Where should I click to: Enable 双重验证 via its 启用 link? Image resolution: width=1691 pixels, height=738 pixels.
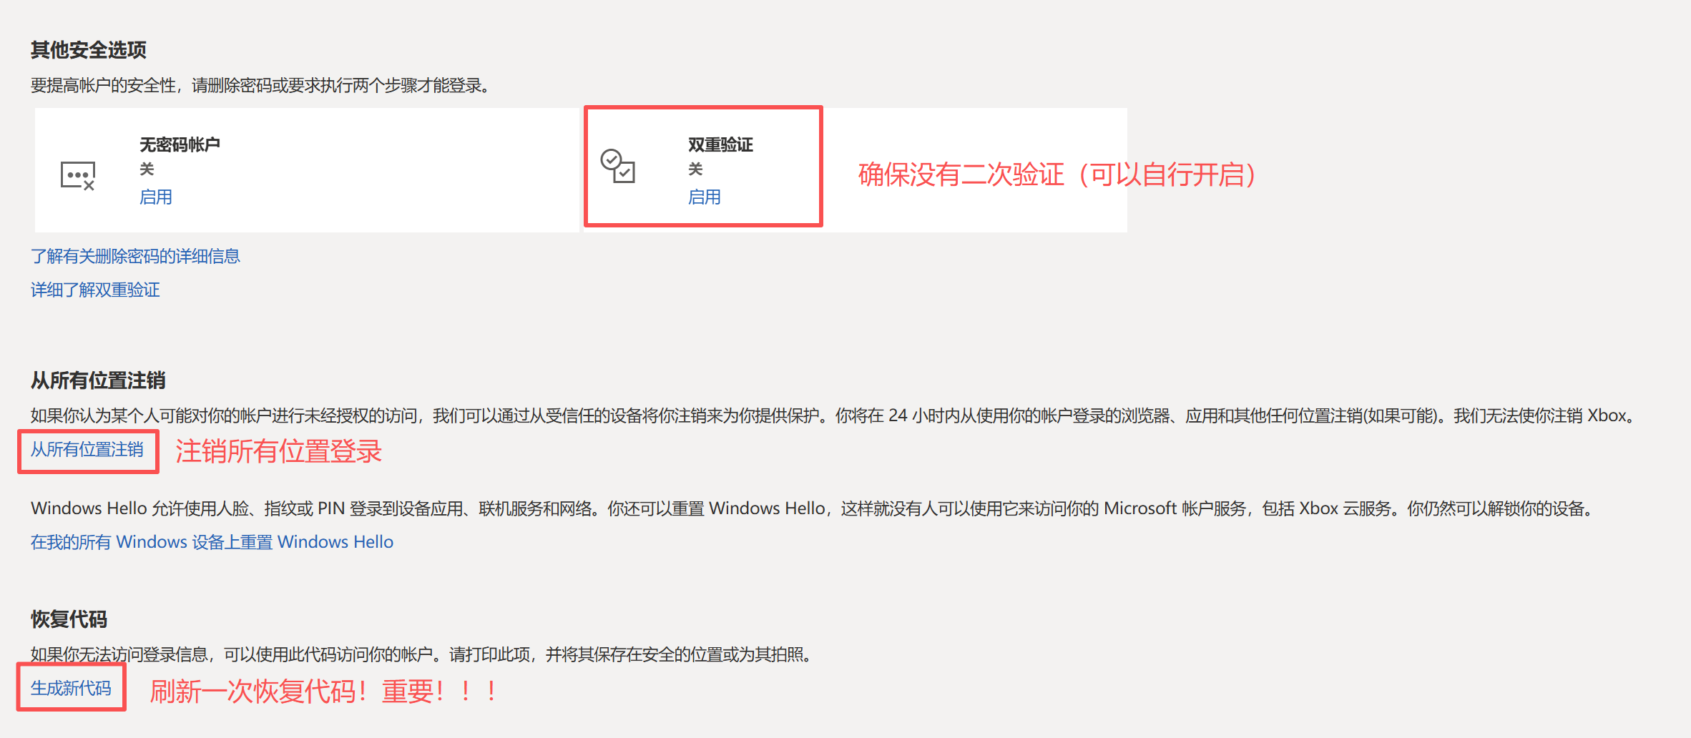705,197
